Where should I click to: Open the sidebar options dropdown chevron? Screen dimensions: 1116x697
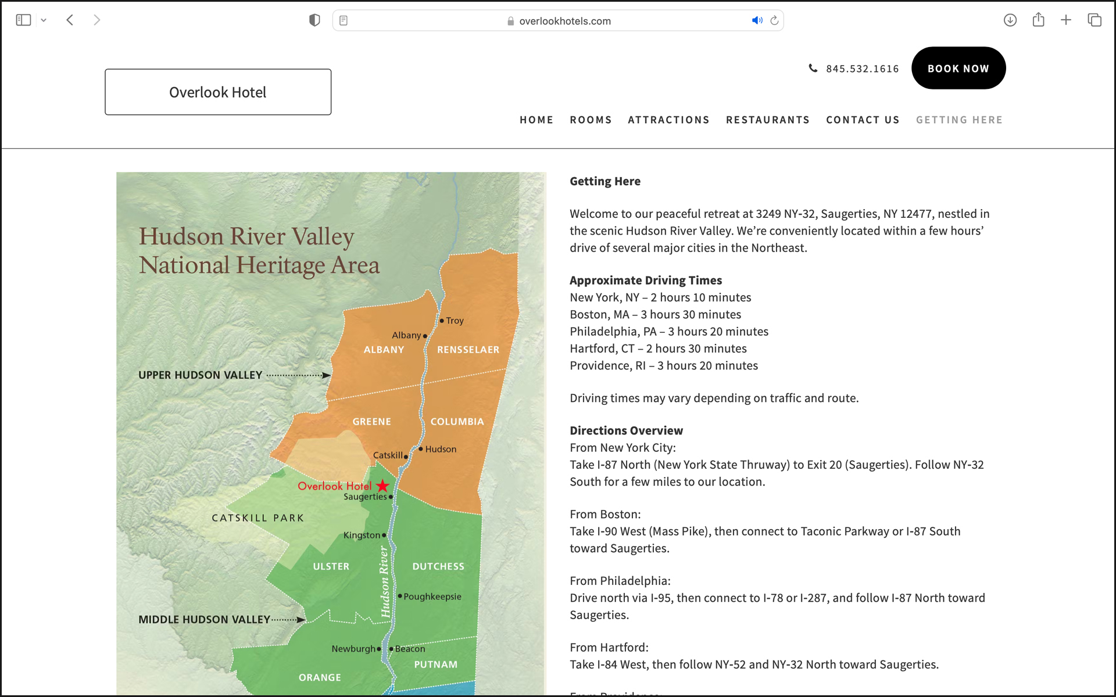coord(44,20)
